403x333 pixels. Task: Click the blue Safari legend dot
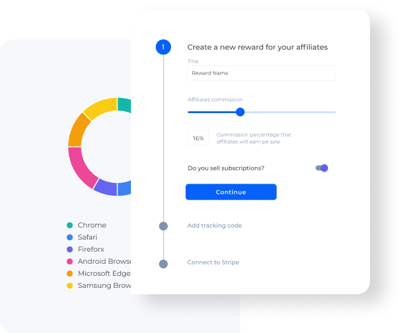pos(70,237)
